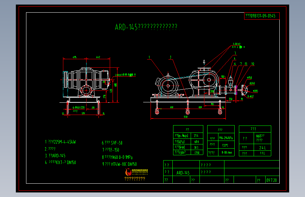The width and height of the screenshot is (305, 197).
Task: Click the '495' dimension on front view
Action: (75, 57)
